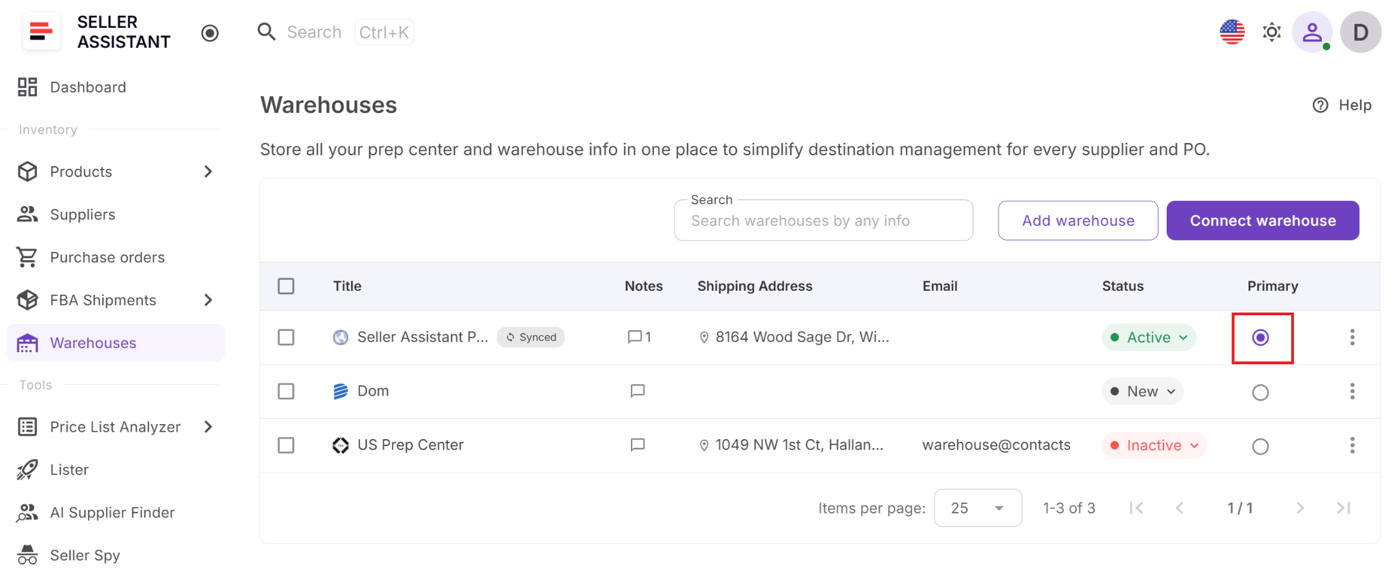Expand the Price List Analyzer chevron
The image size is (1394, 574).
coord(208,427)
